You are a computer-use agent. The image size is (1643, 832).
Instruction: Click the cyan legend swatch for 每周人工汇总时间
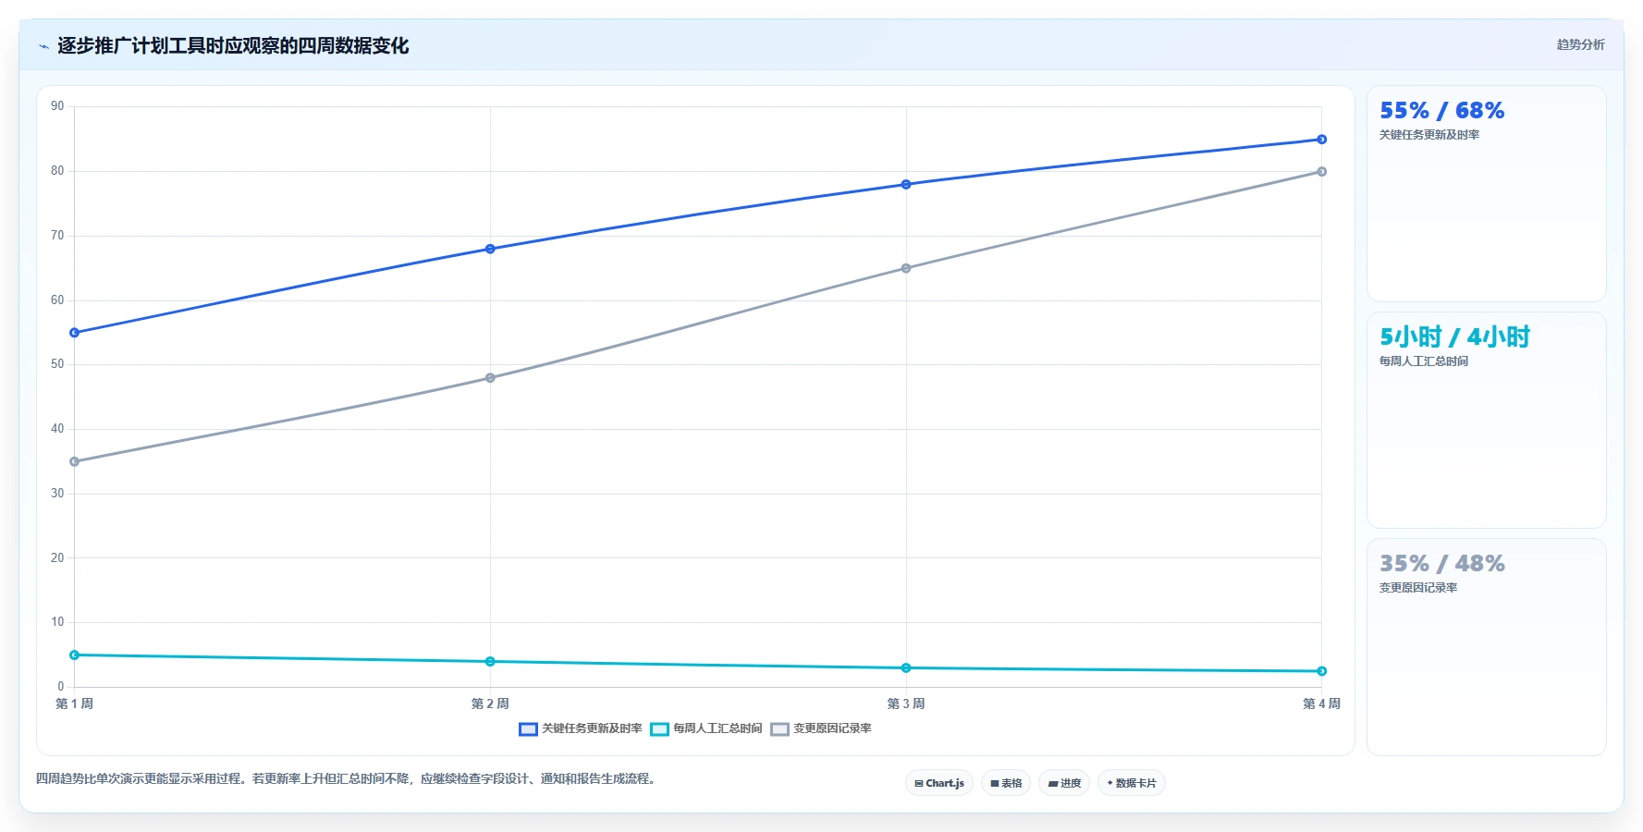(x=659, y=729)
